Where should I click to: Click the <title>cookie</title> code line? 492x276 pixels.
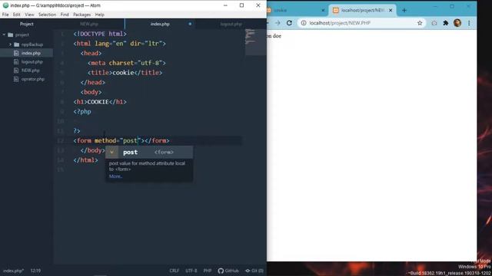click(x=125, y=73)
